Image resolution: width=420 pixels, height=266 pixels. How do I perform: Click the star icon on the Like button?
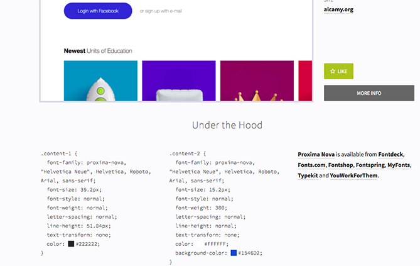[x=333, y=72]
